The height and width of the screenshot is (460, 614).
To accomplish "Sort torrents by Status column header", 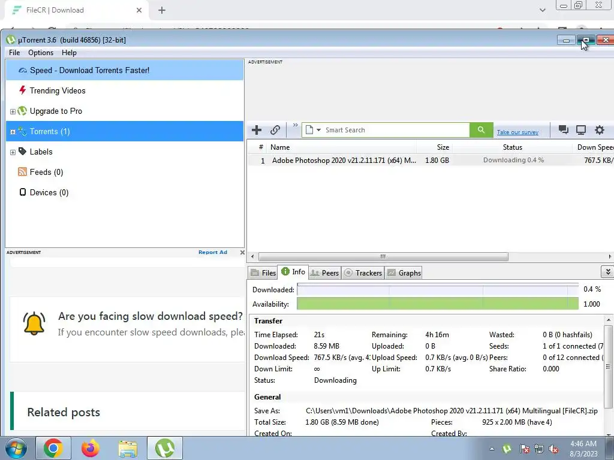I will [x=512, y=147].
